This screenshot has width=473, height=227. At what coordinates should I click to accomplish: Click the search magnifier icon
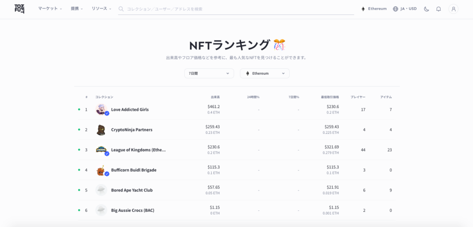(121, 9)
